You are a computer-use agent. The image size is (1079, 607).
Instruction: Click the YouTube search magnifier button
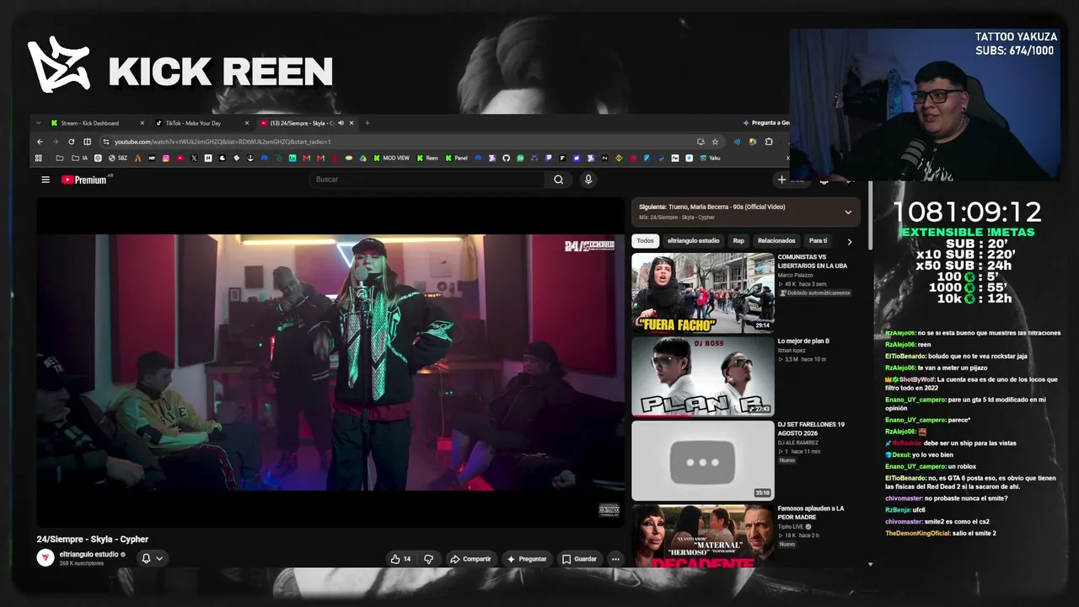558,180
